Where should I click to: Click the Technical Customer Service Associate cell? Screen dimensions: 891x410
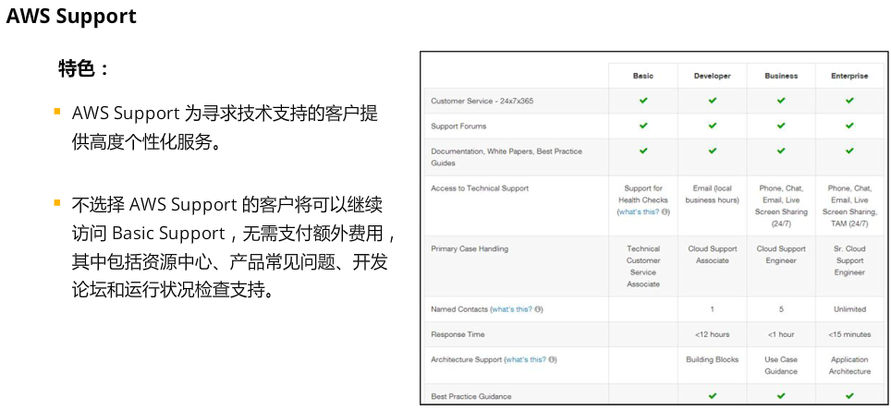(x=643, y=266)
